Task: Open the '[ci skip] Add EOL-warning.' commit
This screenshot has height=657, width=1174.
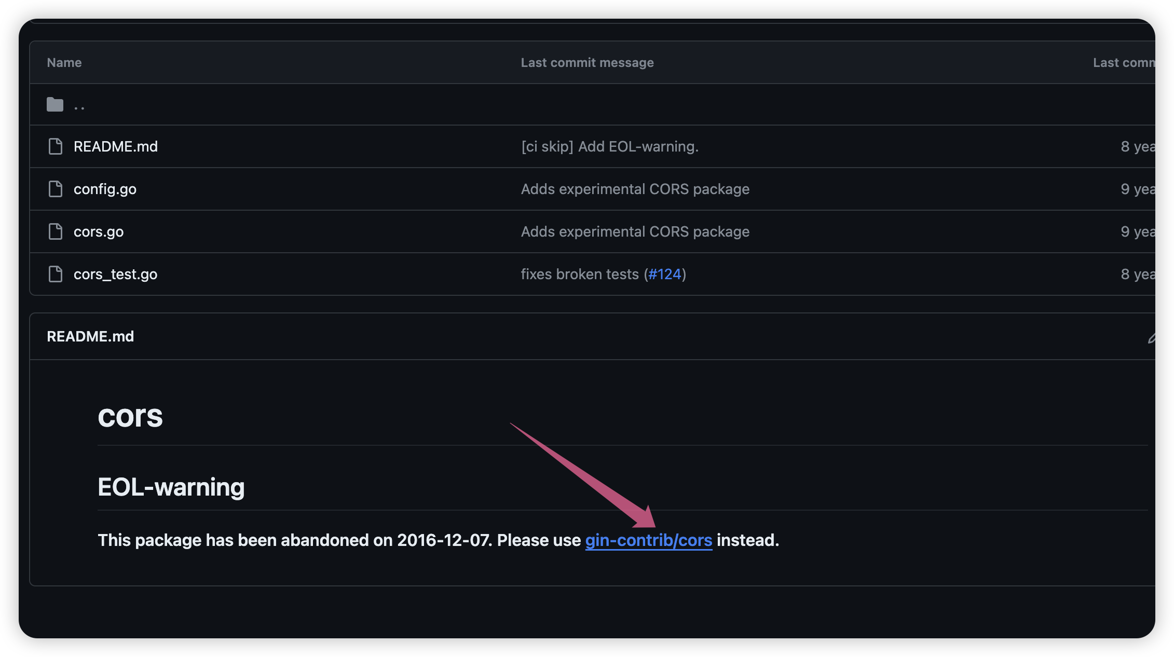Action: pos(609,146)
